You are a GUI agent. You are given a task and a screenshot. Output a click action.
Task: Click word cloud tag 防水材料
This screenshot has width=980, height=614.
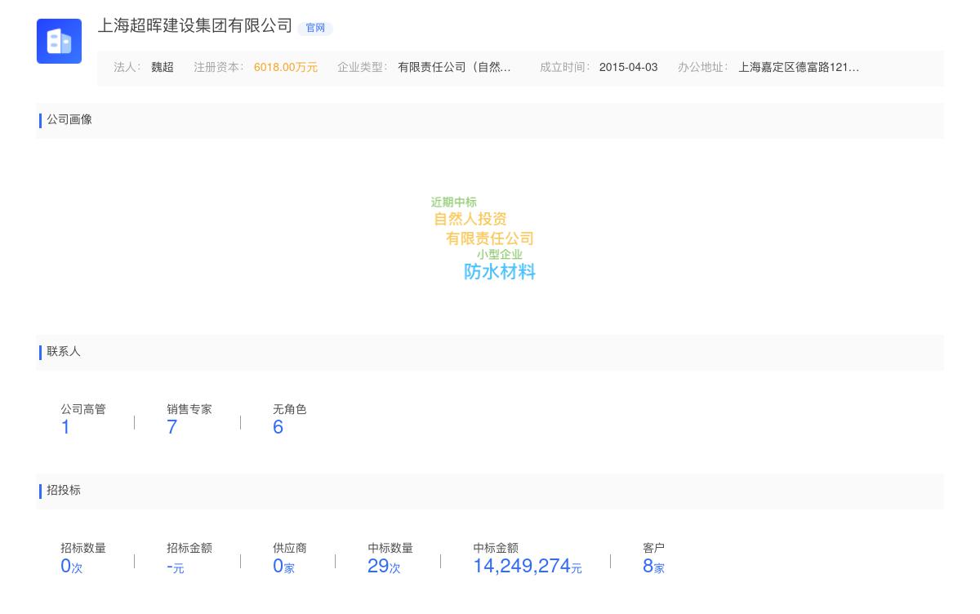click(x=500, y=272)
